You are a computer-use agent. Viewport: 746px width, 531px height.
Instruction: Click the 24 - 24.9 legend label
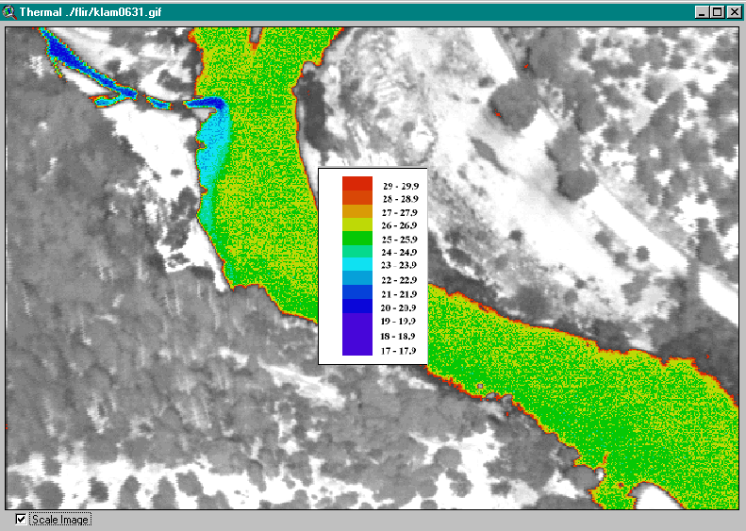pos(399,252)
